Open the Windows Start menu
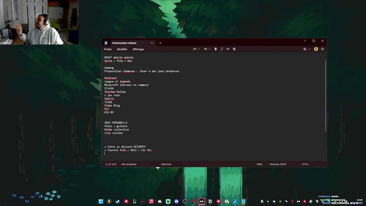This screenshot has height=206, width=366. [x=101, y=201]
